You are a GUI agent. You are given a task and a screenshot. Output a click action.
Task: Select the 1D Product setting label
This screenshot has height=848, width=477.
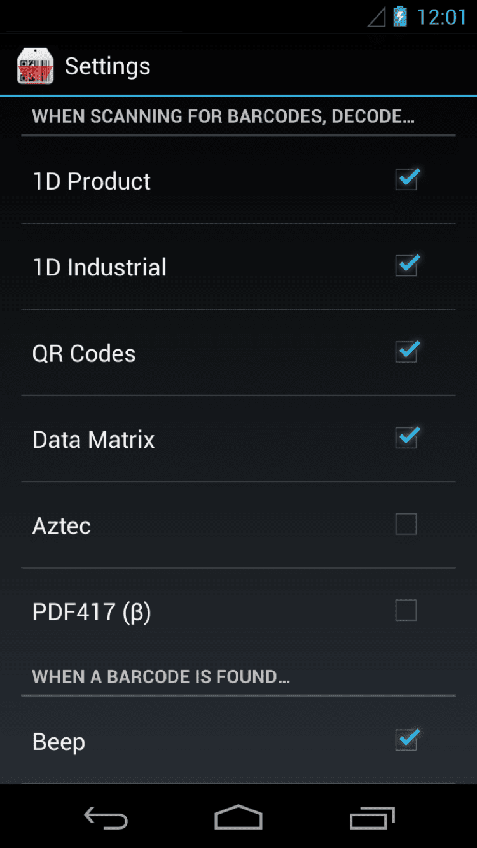(92, 181)
